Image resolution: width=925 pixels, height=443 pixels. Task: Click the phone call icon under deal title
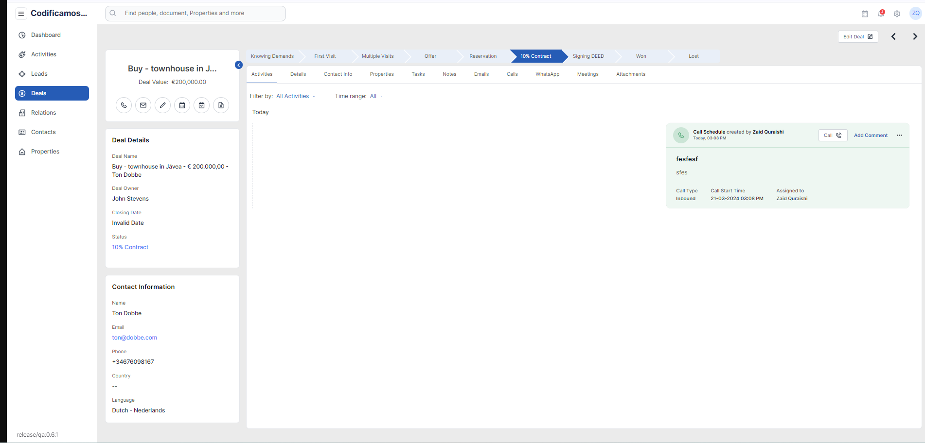(x=124, y=105)
